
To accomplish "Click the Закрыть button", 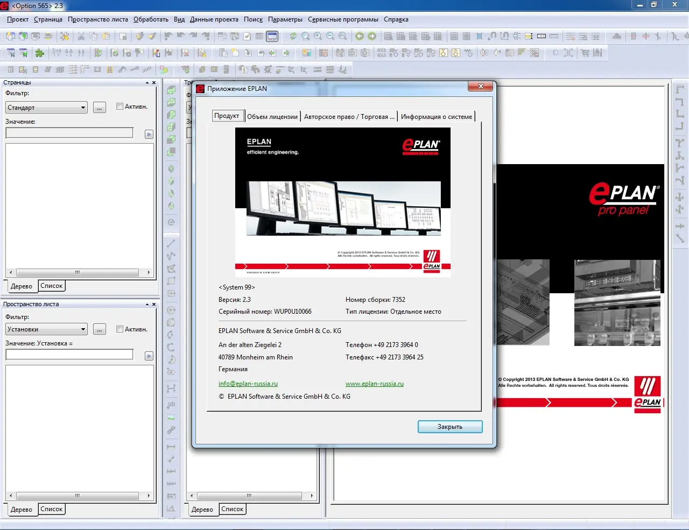I will (450, 427).
